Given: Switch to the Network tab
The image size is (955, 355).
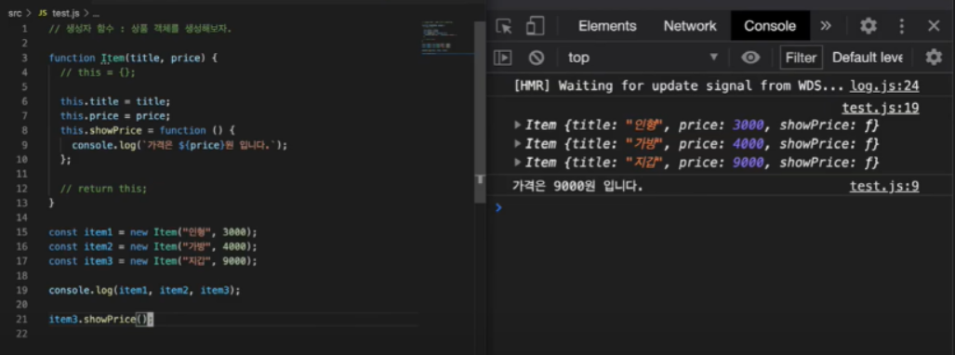Looking at the screenshot, I should coord(690,26).
